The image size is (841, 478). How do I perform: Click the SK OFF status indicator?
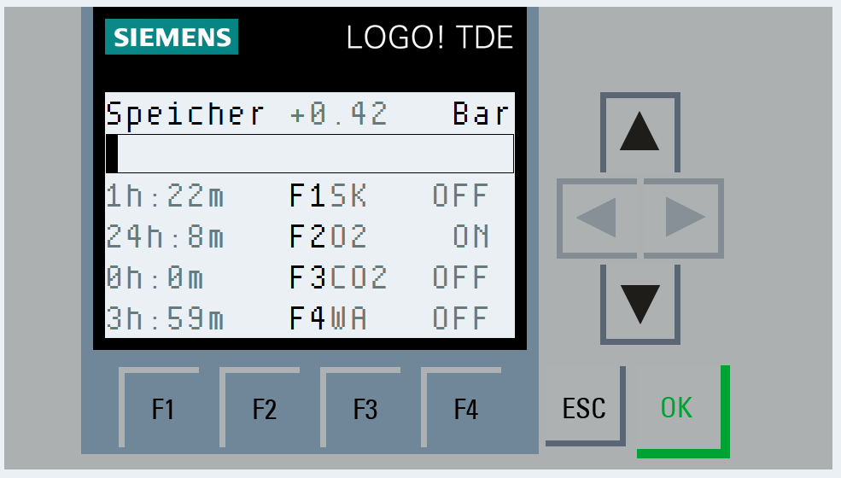460,196
